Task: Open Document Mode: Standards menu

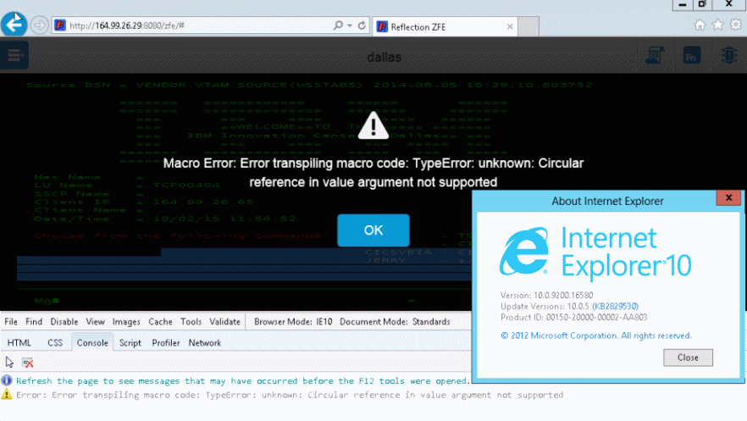Action: pyautogui.click(x=395, y=322)
